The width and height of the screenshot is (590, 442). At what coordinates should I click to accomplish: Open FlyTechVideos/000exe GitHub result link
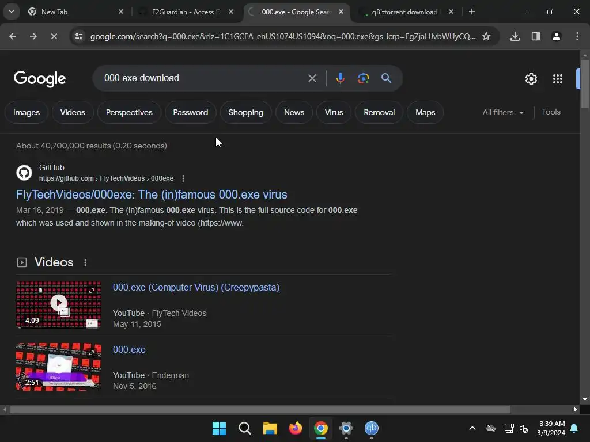152,195
